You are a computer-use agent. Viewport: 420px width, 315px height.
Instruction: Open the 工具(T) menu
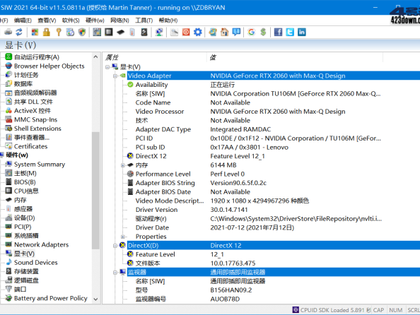point(144,20)
